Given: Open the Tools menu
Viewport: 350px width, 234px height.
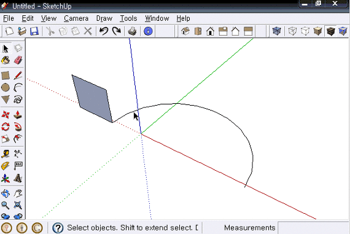Looking at the screenshot, I should pyautogui.click(x=128, y=18).
